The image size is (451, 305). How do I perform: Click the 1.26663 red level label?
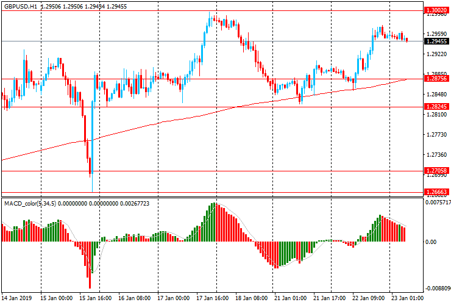tap(436, 192)
